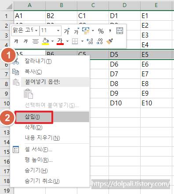Select cell containing E3

(156, 35)
